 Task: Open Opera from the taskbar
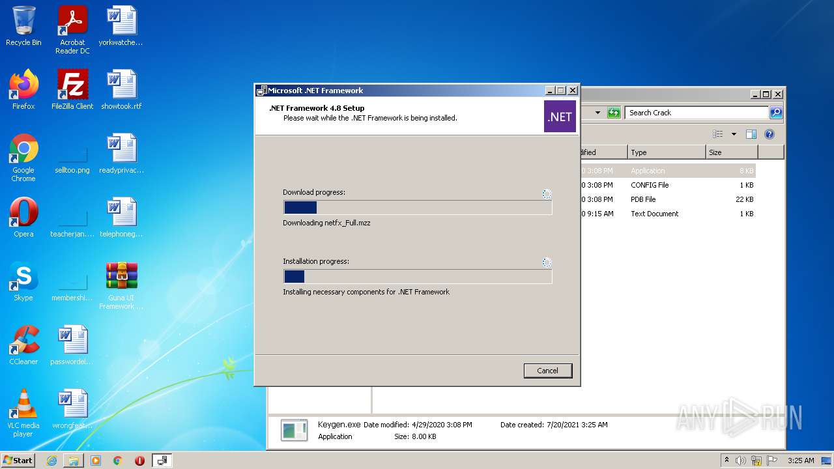point(139,461)
